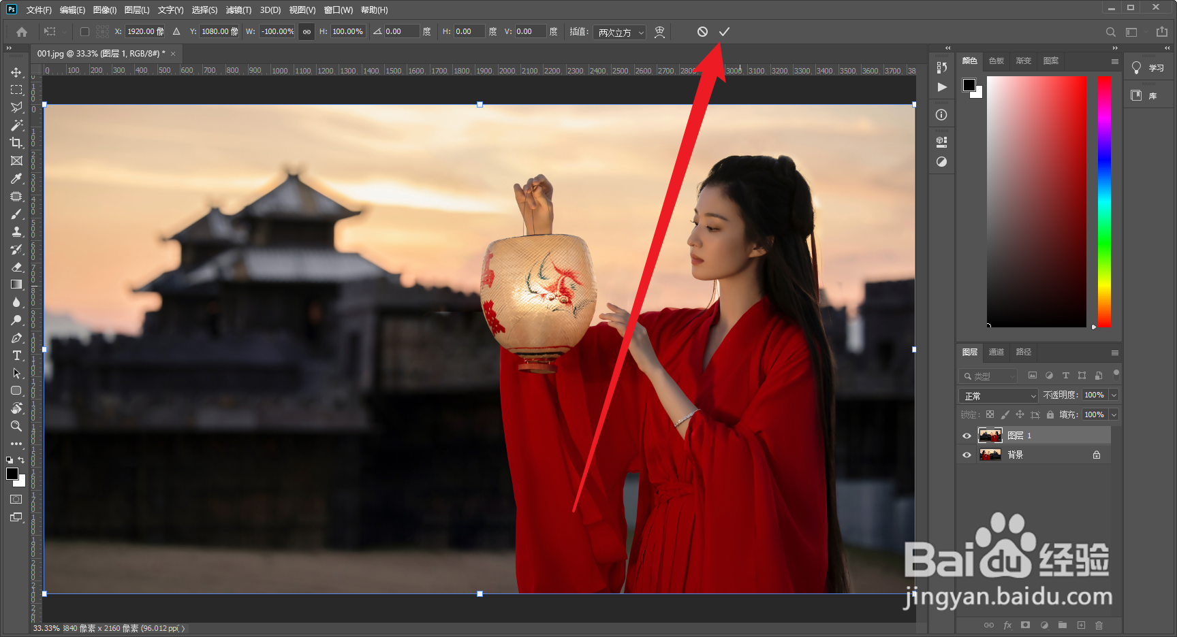Open the Adjustments panel icon
This screenshot has width=1177, height=637.
coord(941,162)
